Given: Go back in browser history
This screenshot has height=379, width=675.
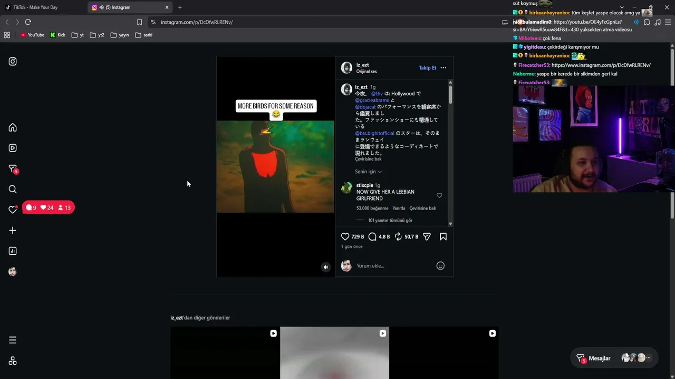Looking at the screenshot, I should (7, 22).
